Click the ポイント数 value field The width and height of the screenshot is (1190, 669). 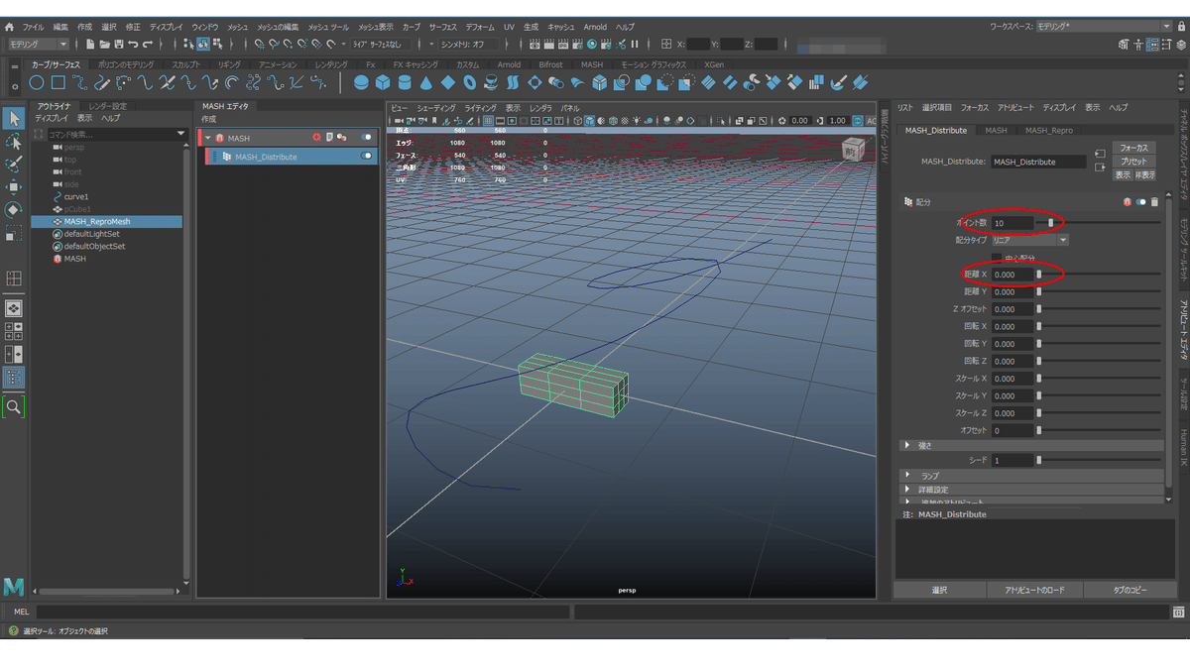click(1012, 223)
